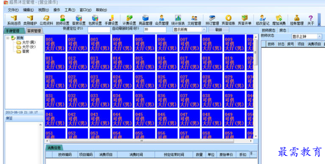Select hand tag tile 034
The image size is (325, 164).
tap(122, 99)
